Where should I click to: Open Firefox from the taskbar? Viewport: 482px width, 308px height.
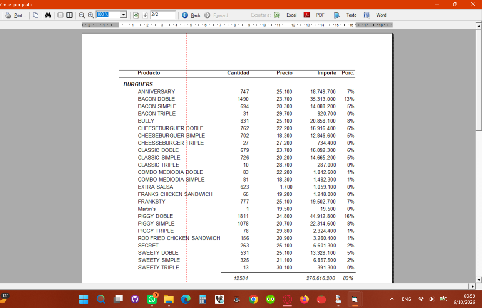[x=305, y=299]
